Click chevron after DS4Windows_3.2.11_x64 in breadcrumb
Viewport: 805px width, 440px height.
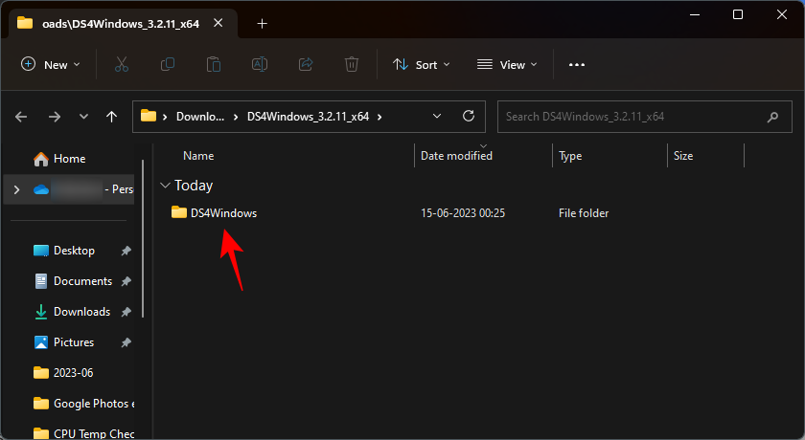tap(379, 117)
